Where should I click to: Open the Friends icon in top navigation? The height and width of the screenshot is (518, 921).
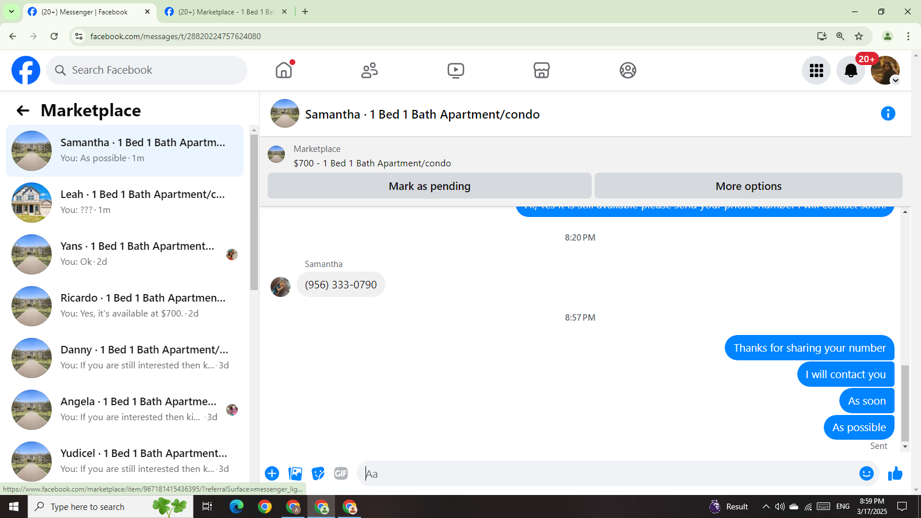370,70
